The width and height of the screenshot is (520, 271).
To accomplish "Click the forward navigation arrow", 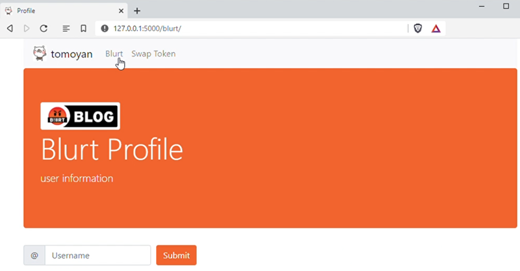I will coord(27,29).
